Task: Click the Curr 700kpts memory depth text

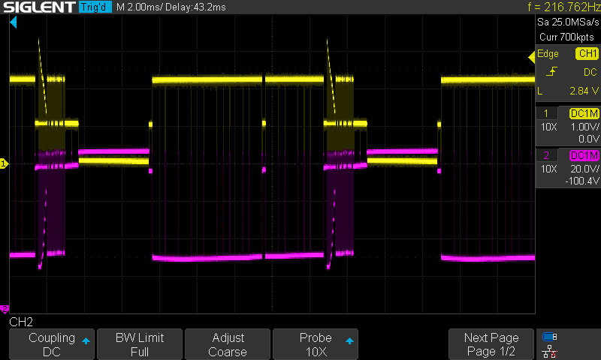Action: (566, 37)
